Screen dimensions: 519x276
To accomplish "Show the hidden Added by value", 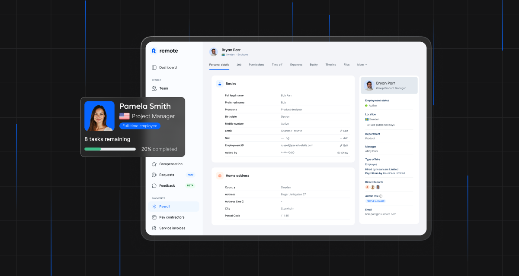I will pyautogui.click(x=343, y=153).
